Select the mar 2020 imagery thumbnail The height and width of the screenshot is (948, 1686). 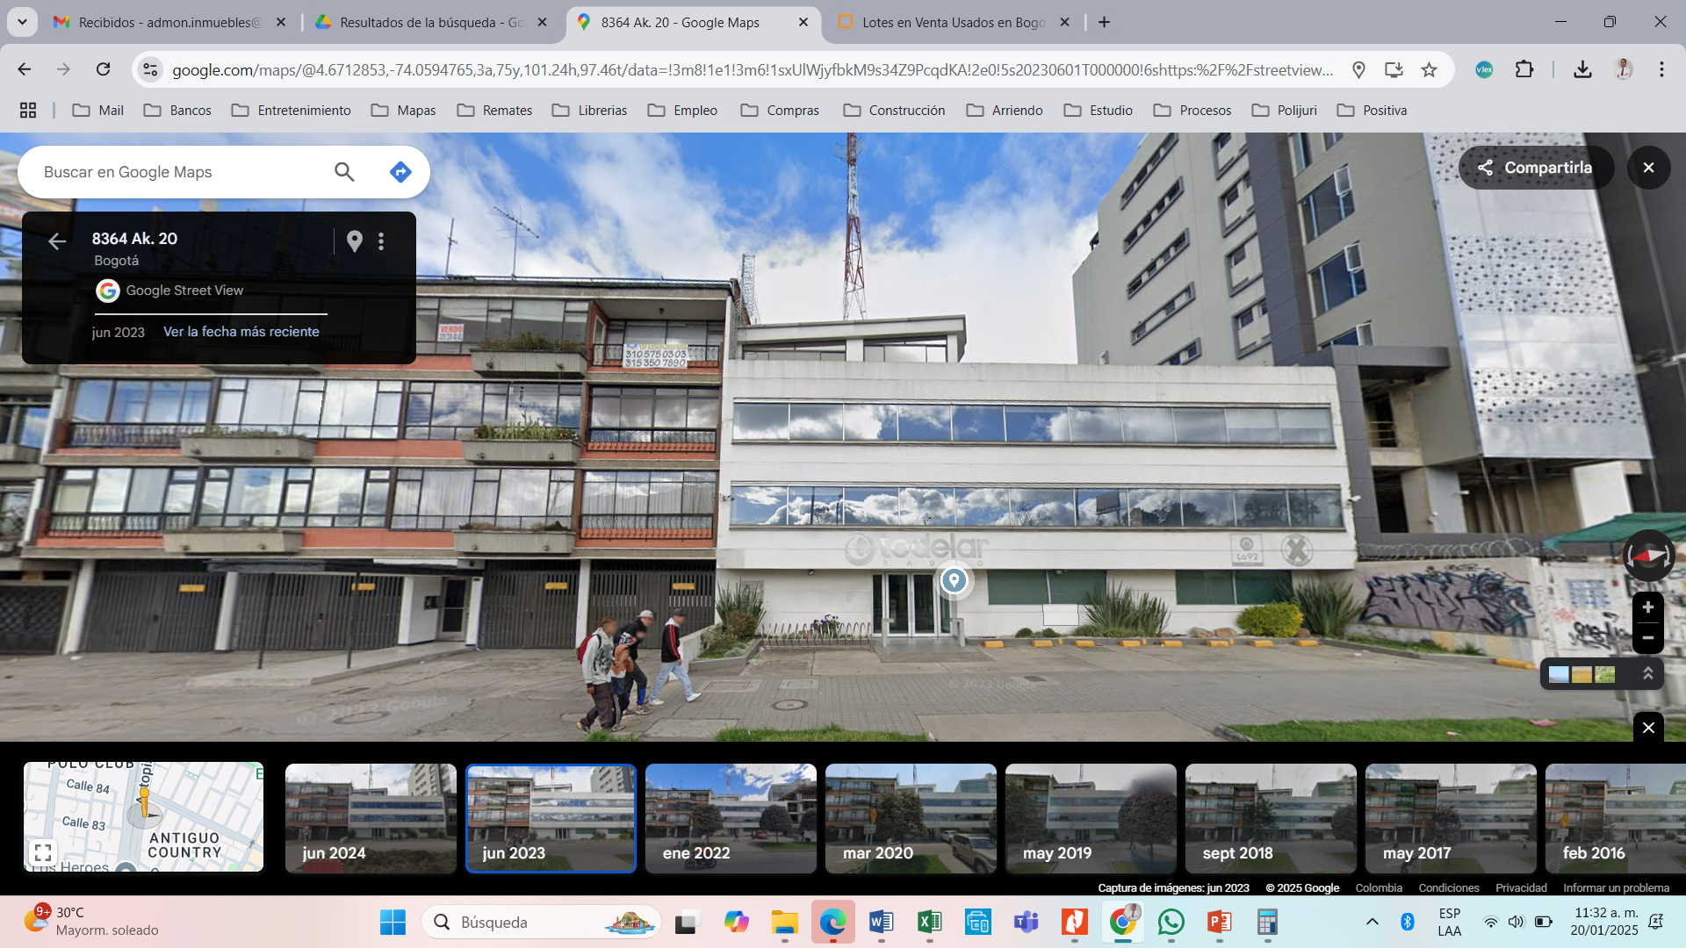click(x=911, y=817)
